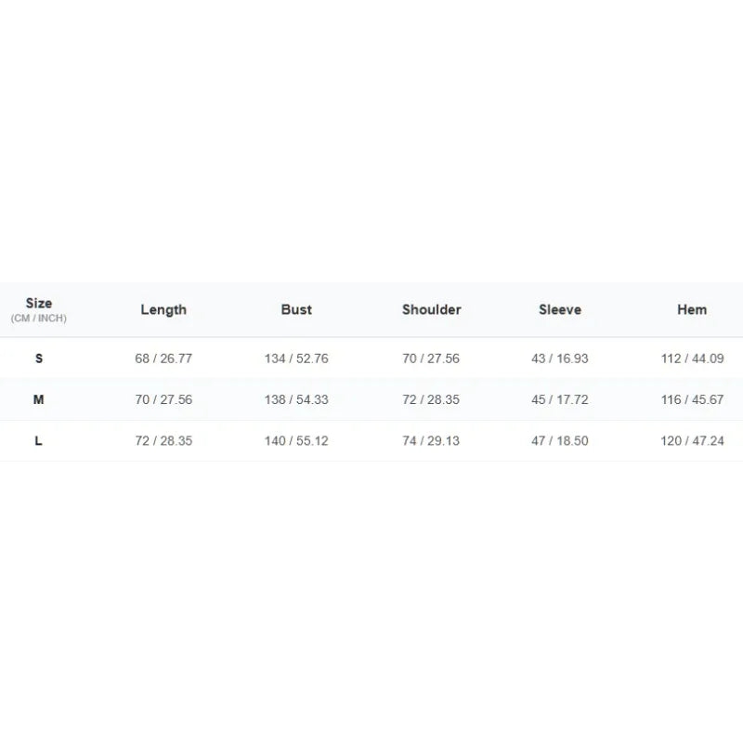Click the L hem value 120 / 47.24

click(692, 440)
